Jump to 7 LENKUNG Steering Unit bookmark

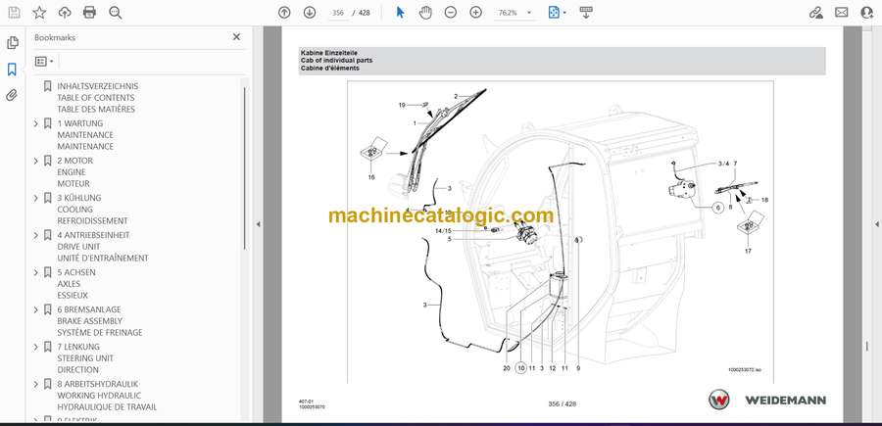85,358
